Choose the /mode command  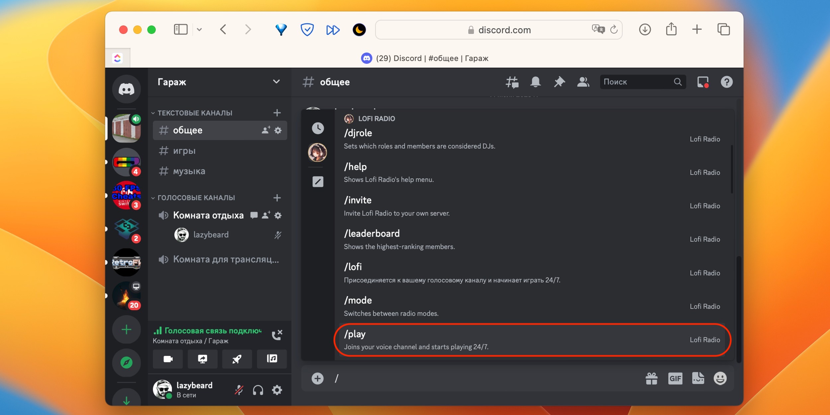point(532,306)
